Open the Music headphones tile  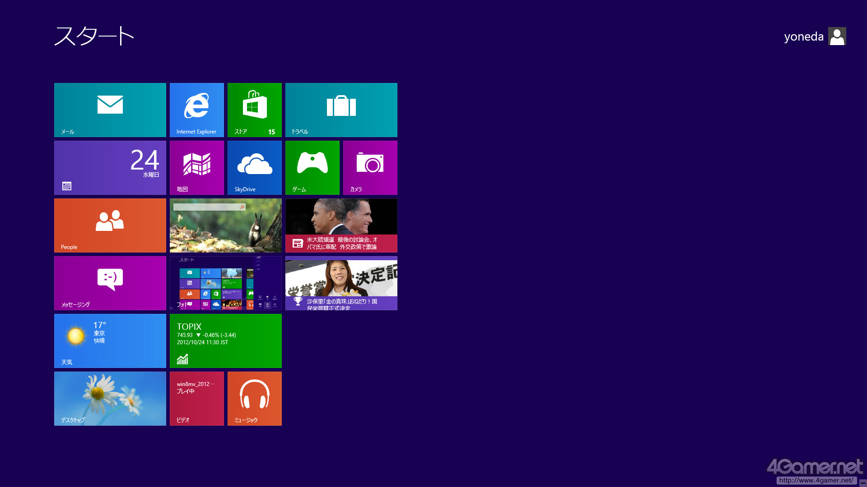click(x=254, y=398)
